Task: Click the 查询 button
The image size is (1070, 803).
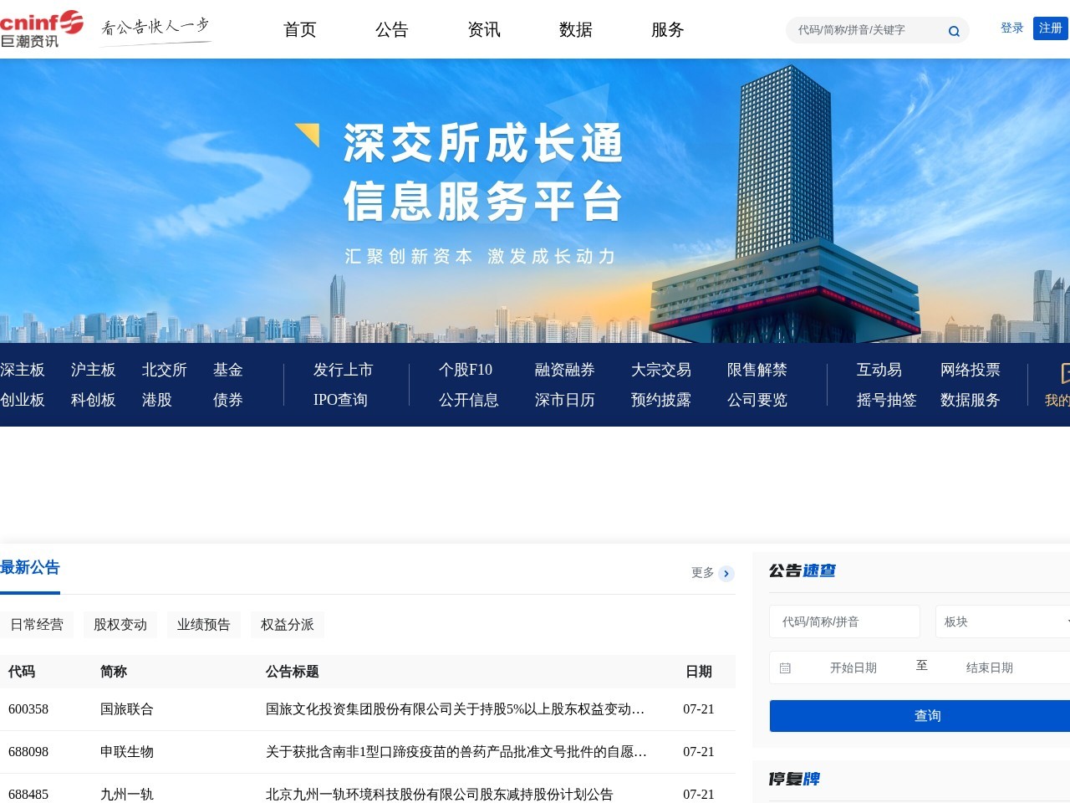Action: (920, 716)
